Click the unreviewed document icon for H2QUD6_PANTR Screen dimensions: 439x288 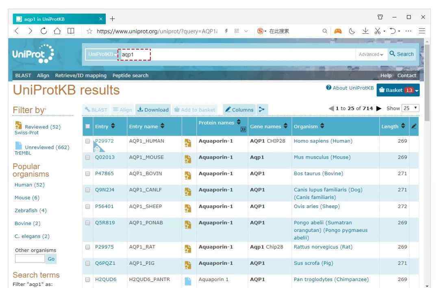click(188, 281)
